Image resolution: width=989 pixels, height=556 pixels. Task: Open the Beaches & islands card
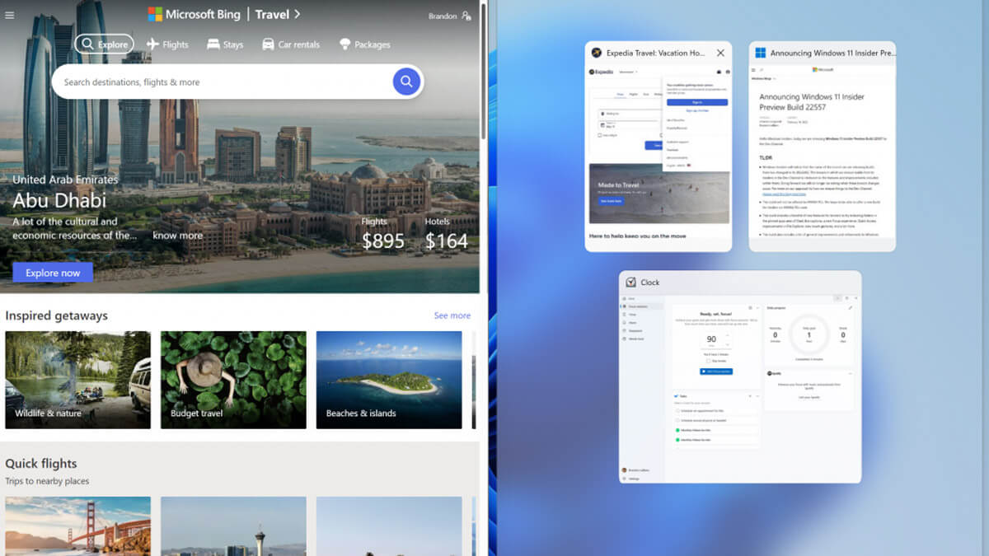[388, 380]
